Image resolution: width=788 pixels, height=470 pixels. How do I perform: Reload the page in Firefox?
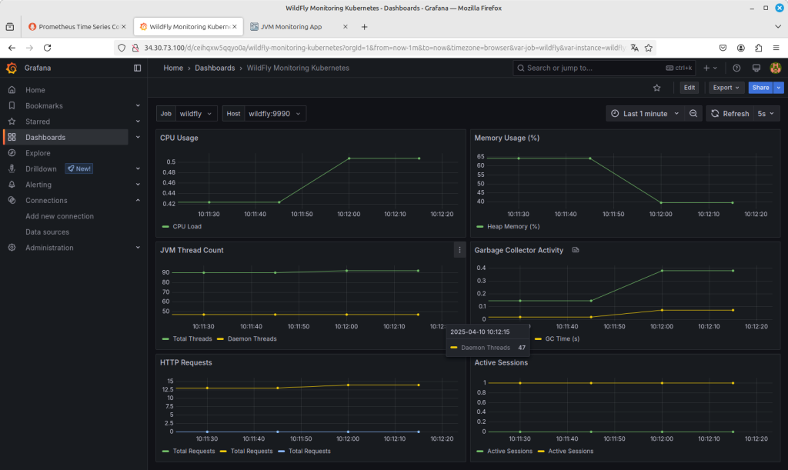[x=47, y=48]
